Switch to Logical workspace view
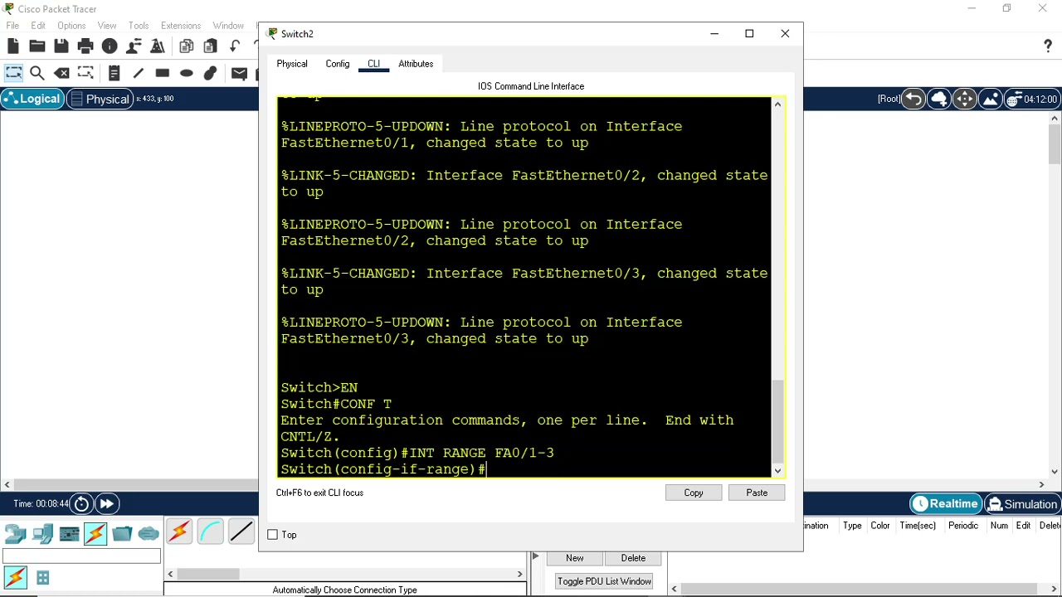The image size is (1062, 597). click(x=32, y=99)
